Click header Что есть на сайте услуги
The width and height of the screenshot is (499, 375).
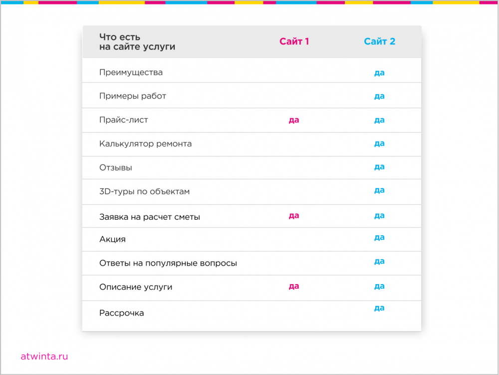coord(137,42)
